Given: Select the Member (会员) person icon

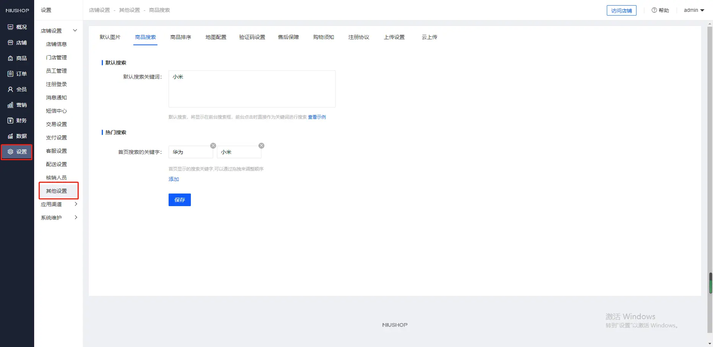Looking at the screenshot, I should pos(10,89).
